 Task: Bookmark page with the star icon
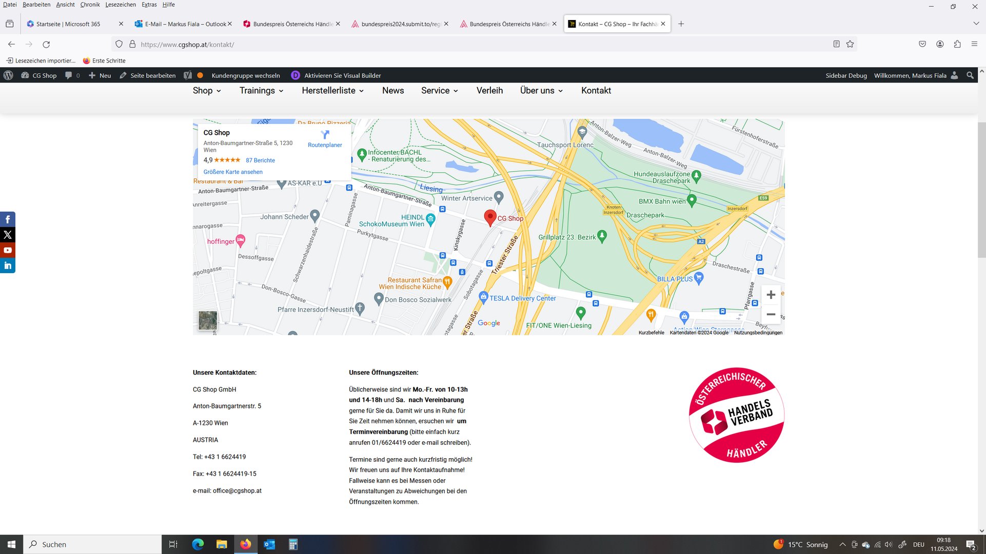tap(850, 44)
